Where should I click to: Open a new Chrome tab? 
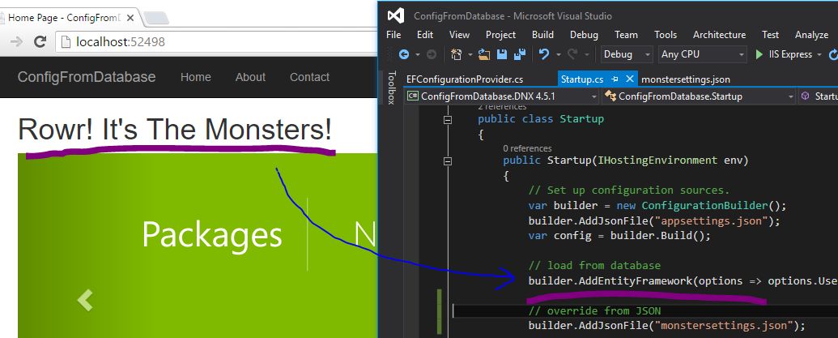[155, 18]
